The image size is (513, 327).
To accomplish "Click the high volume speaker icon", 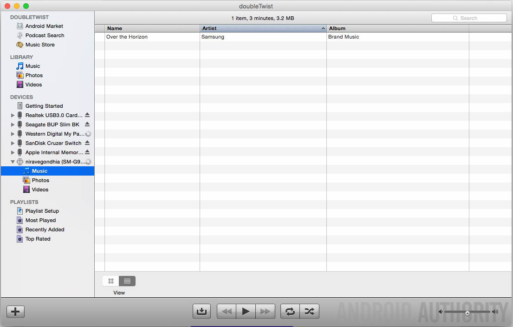I will point(495,312).
